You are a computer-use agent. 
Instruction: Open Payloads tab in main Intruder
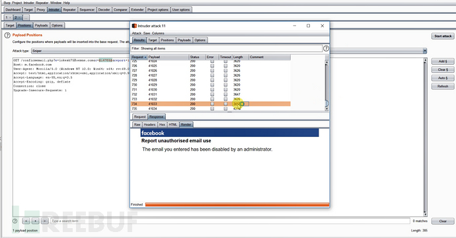point(41,25)
